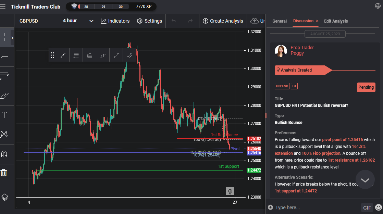Click the Pending status button
The height and width of the screenshot is (214, 383).
click(366, 87)
